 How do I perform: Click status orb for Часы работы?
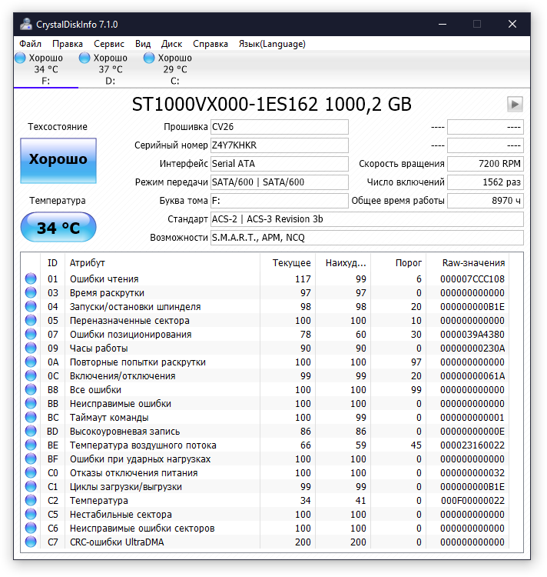point(31,348)
